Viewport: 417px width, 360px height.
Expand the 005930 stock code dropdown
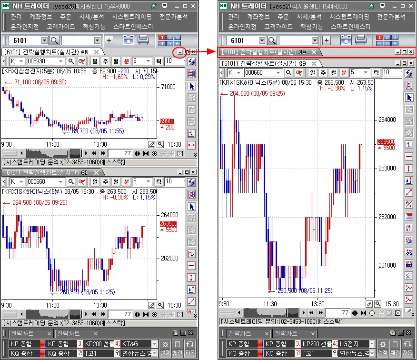(x=60, y=61)
